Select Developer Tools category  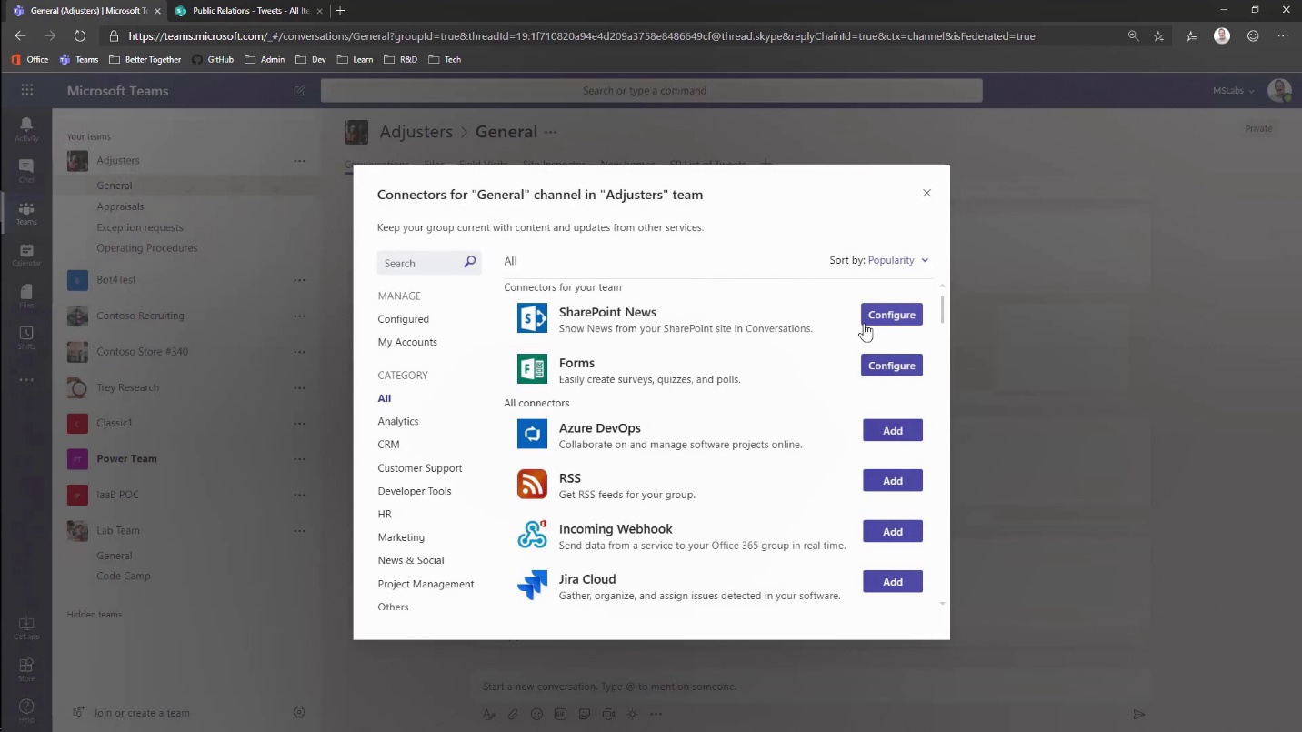tap(415, 491)
